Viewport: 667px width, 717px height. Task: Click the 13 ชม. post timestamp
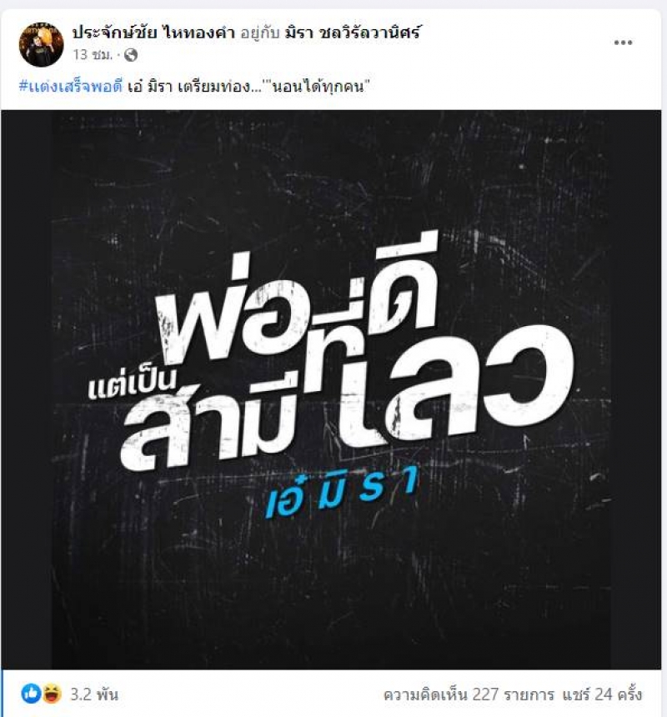coord(93,55)
